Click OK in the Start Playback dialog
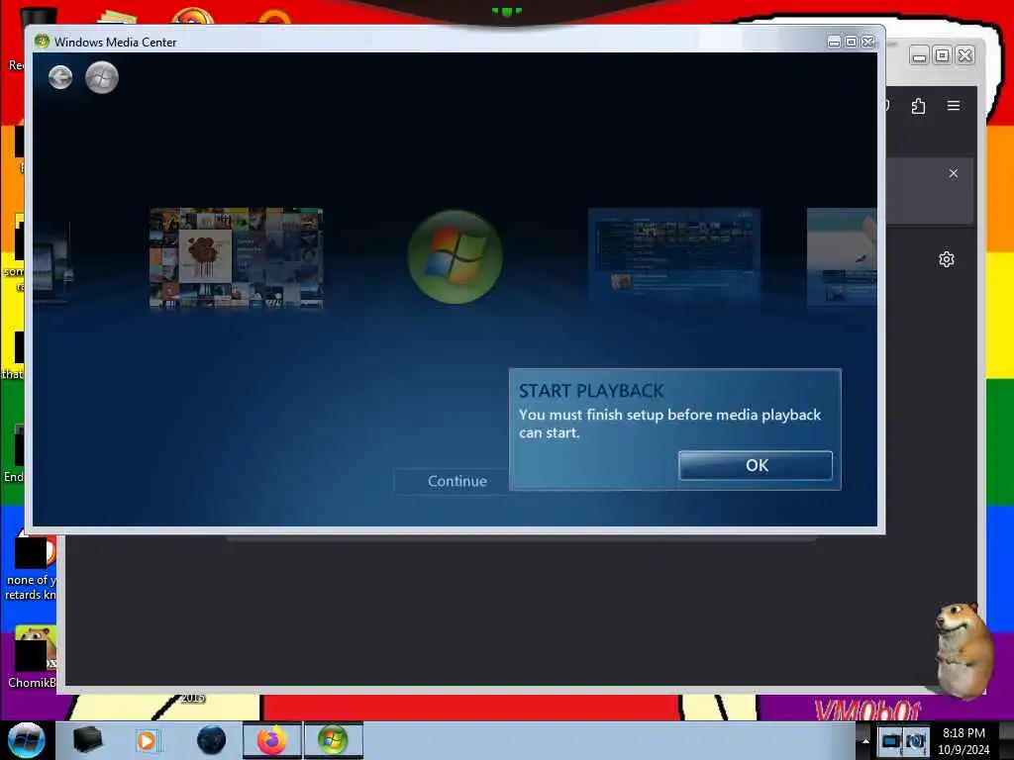Viewport: 1014px width, 760px height. pos(756,465)
